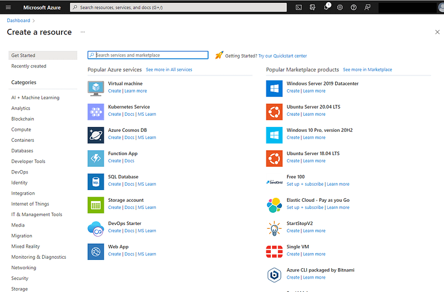Select the Ubuntu Server 18.04 LTS icon
This screenshot has width=444, height=292.
tap(274, 158)
